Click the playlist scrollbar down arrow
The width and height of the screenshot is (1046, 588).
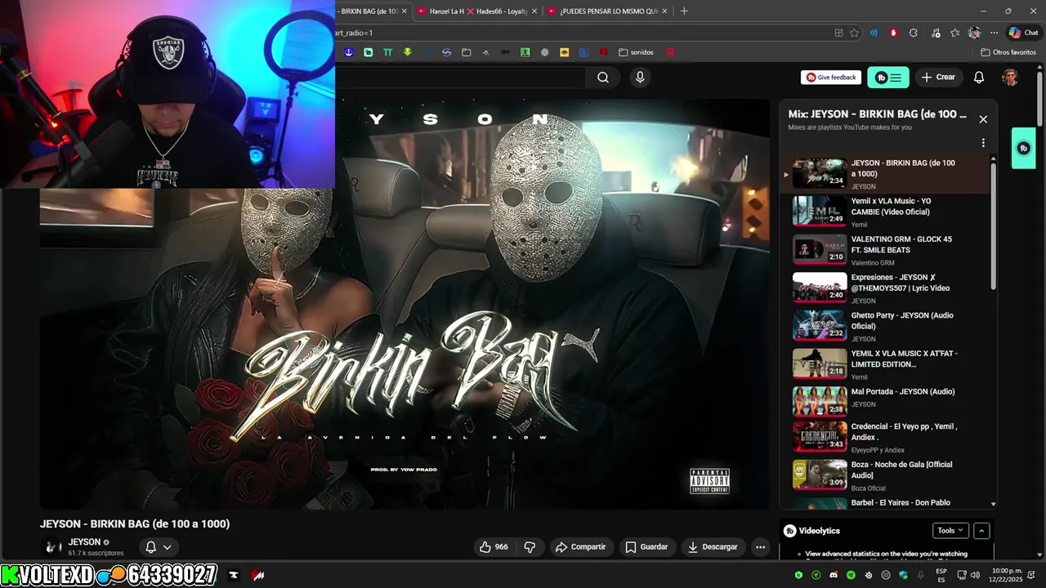click(x=994, y=505)
